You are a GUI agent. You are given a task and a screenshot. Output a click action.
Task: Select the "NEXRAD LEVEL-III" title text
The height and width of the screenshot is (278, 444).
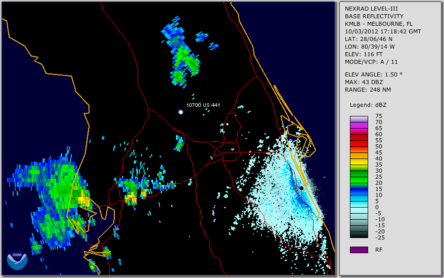pyautogui.click(x=372, y=9)
